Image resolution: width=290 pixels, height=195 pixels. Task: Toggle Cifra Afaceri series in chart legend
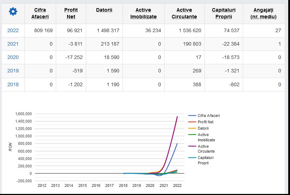click(204, 116)
